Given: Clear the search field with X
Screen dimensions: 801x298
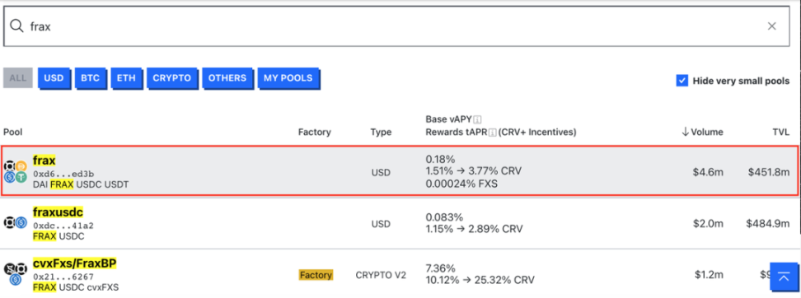Looking at the screenshot, I should (771, 26).
